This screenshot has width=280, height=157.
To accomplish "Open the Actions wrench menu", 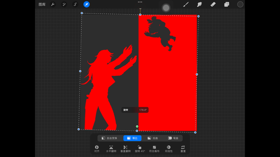I will 53,4.
